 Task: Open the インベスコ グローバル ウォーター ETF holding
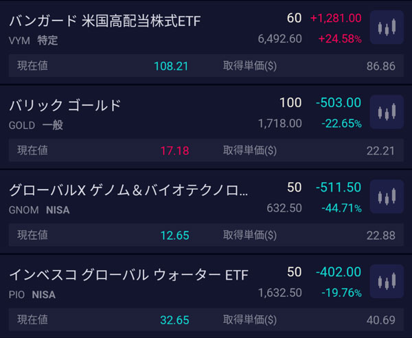click(128, 275)
